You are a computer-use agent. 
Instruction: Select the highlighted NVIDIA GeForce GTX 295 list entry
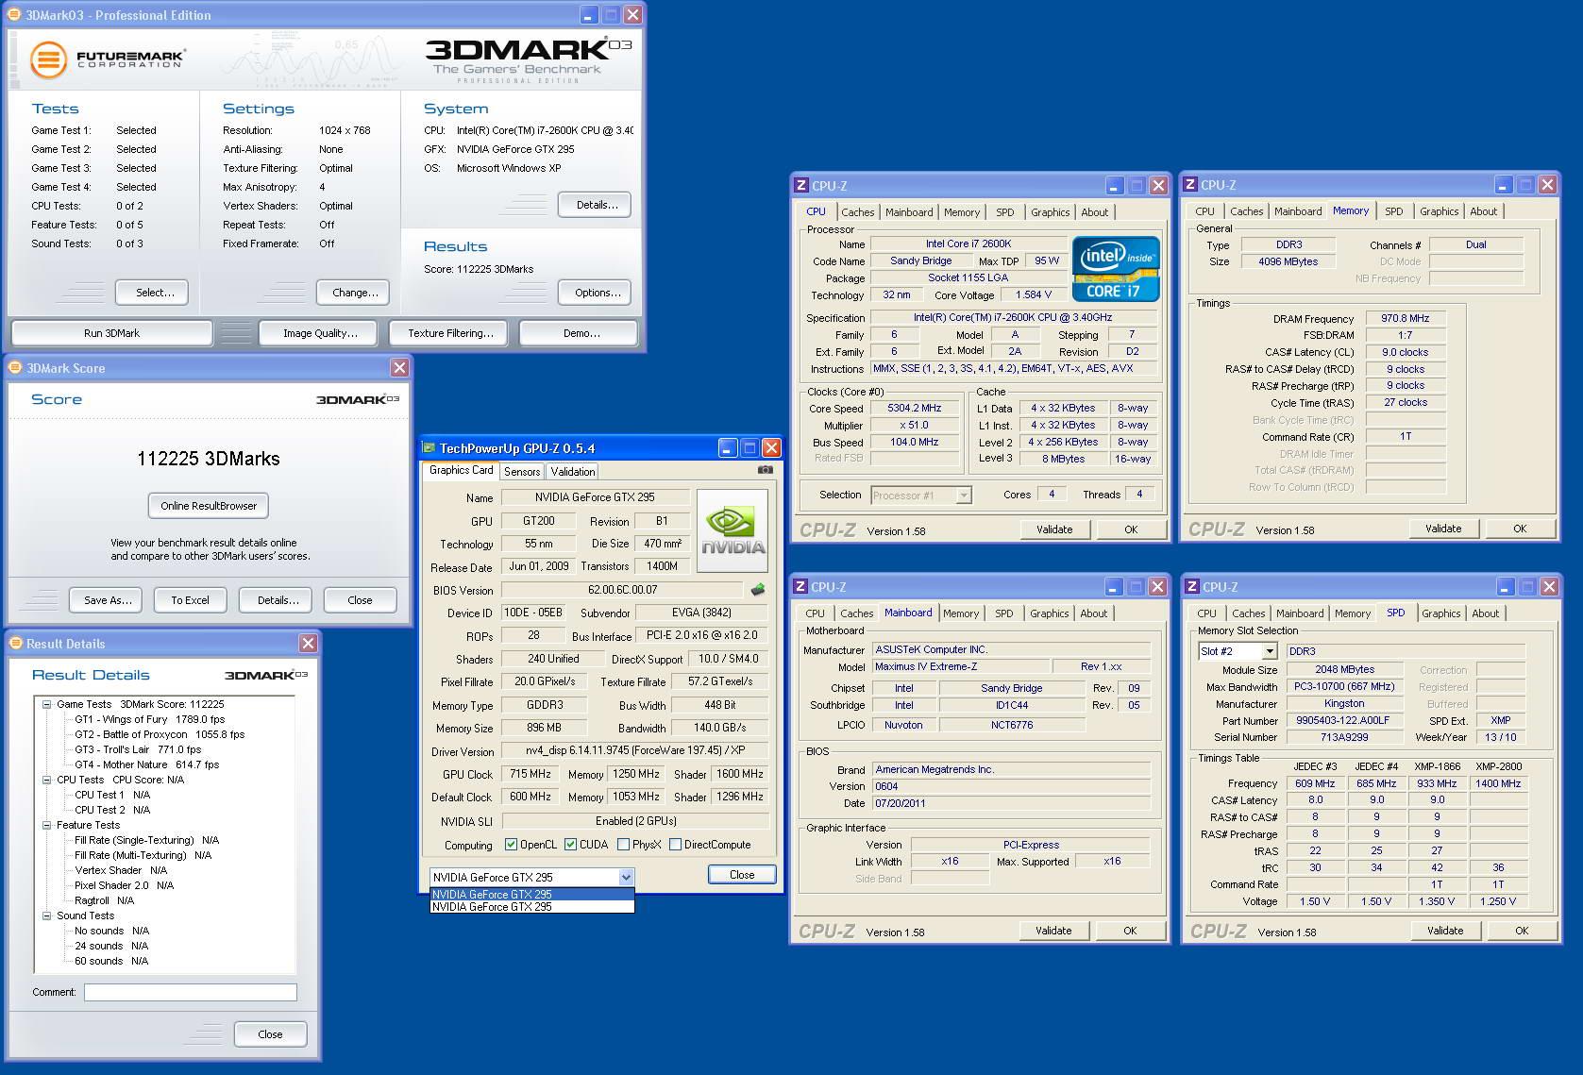coord(531,895)
